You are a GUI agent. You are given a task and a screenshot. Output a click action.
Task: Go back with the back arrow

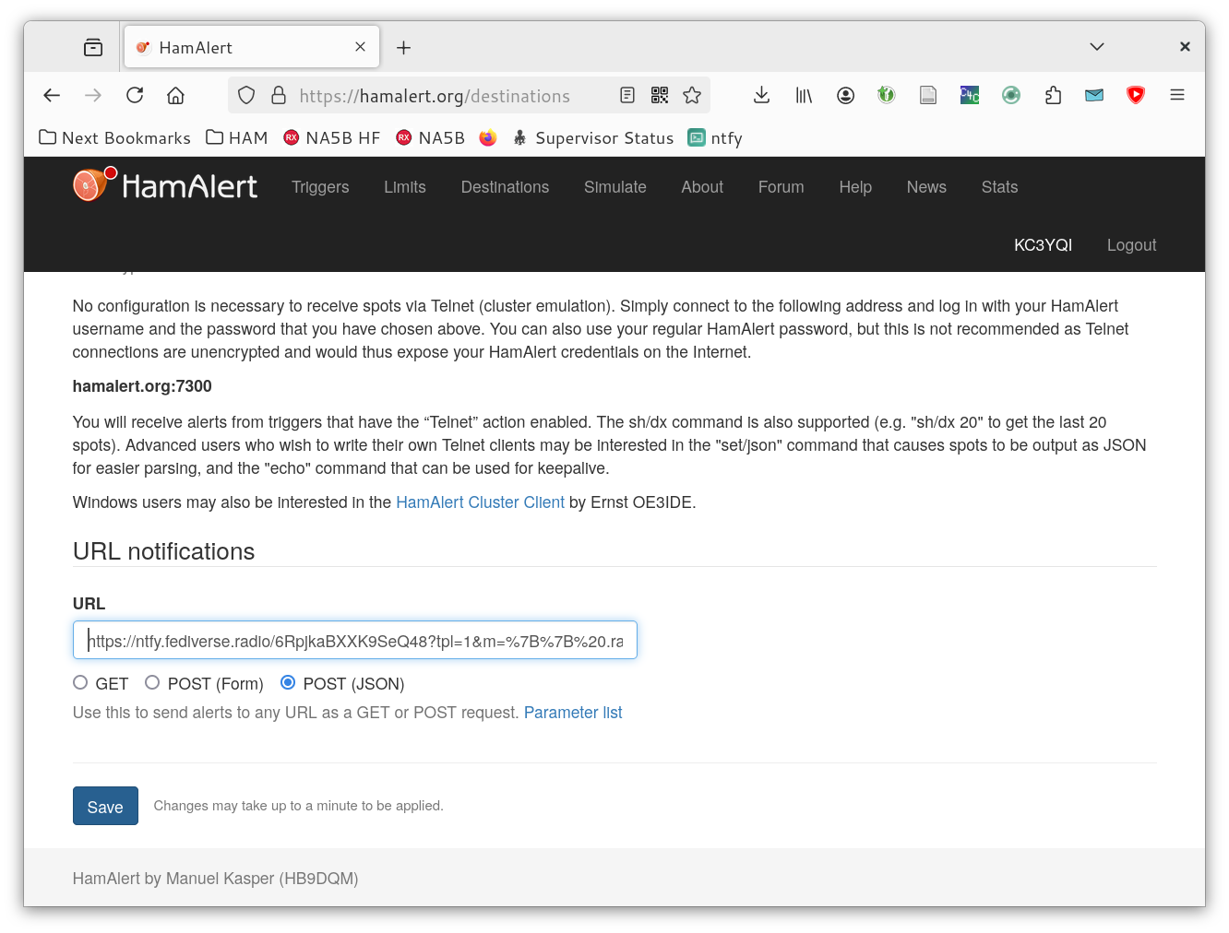[x=52, y=95]
